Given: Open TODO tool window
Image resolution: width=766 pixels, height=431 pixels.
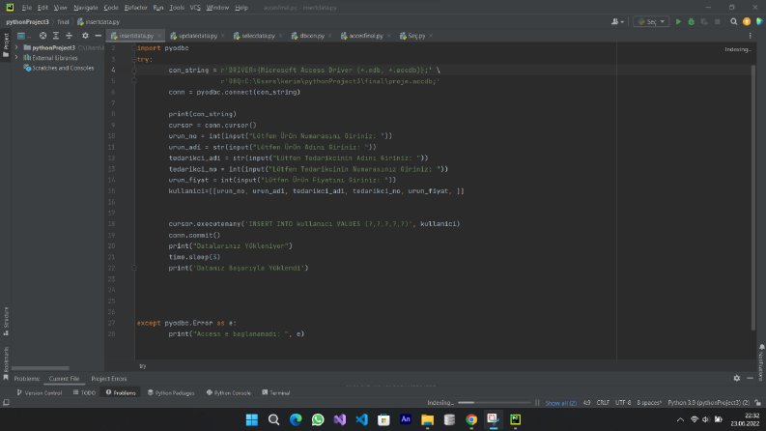Looking at the screenshot, I should pos(84,392).
